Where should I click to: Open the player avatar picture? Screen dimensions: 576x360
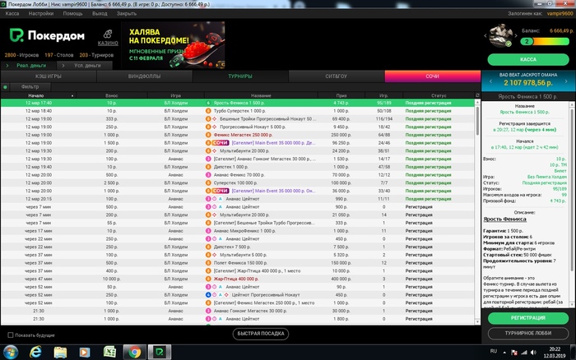point(500,35)
